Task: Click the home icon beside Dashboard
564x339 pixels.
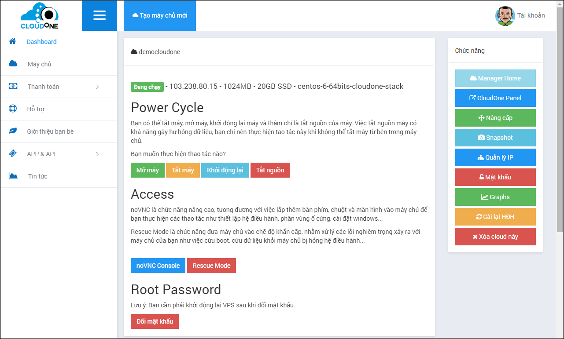Action: tap(13, 41)
